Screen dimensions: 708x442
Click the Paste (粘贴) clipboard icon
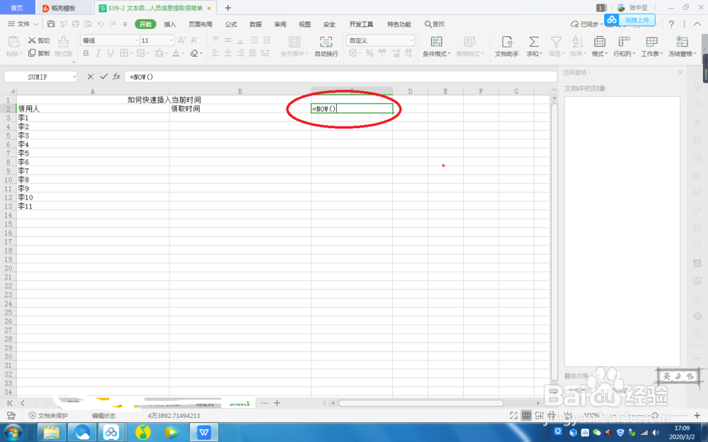[13, 42]
